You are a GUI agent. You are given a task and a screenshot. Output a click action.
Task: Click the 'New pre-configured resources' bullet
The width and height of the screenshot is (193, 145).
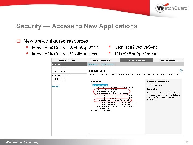click(56, 41)
